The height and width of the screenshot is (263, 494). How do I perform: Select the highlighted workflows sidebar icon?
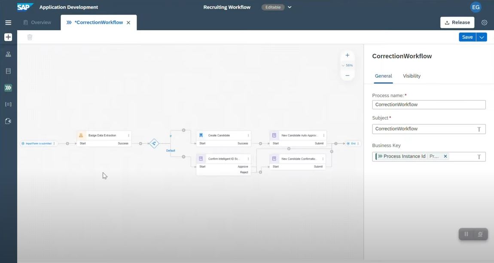8,88
